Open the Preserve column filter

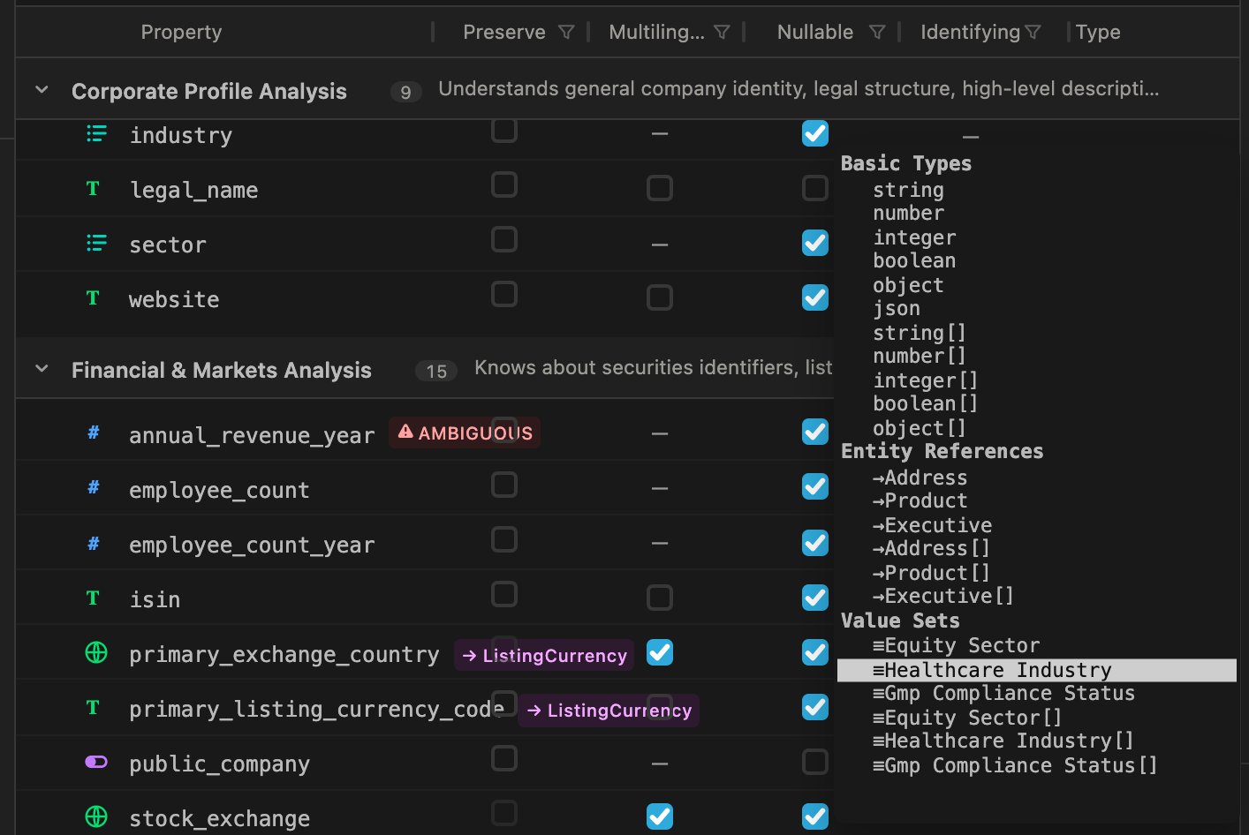click(567, 33)
